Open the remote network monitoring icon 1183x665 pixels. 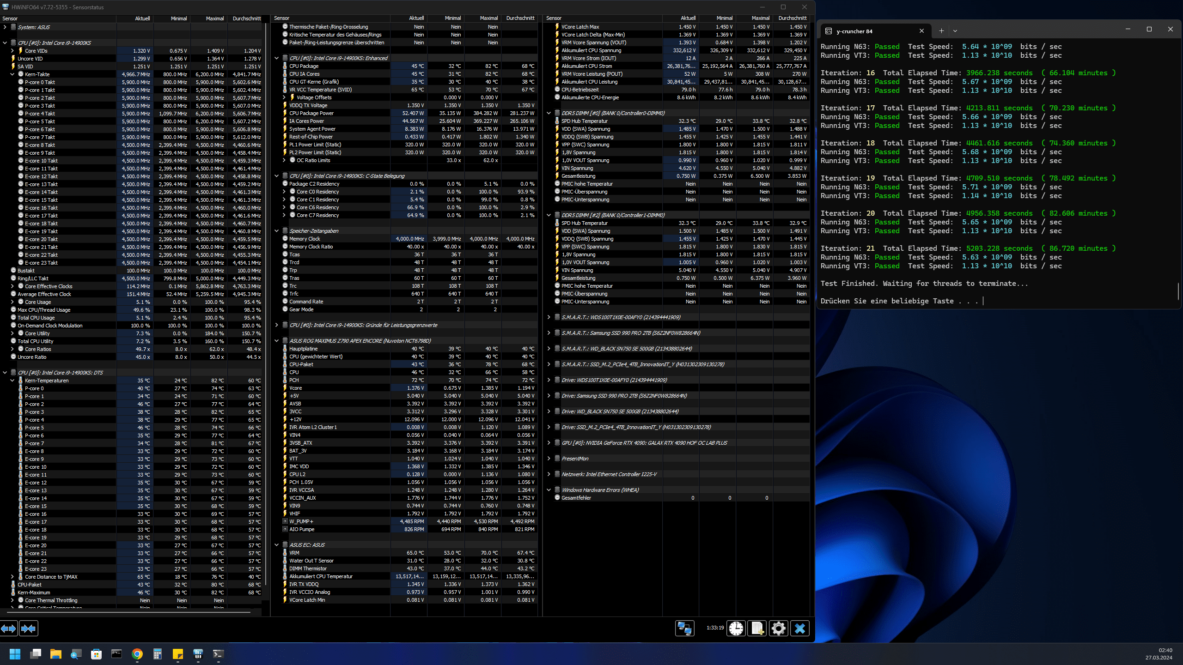pyautogui.click(x=684, y=629)
